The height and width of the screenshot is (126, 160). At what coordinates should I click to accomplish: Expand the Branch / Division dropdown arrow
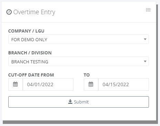pyautogui.click(x=145, y=61)
